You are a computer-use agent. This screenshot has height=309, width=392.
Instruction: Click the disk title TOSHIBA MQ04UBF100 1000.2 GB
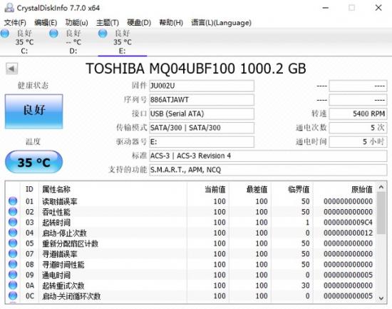196,69
